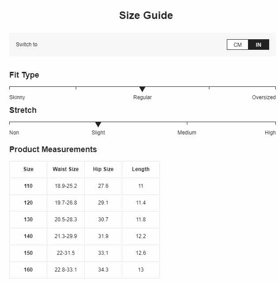Click the Oversized label on Fit Type scale
This screenshot has height=283, width=278.
tap(264, 97)
